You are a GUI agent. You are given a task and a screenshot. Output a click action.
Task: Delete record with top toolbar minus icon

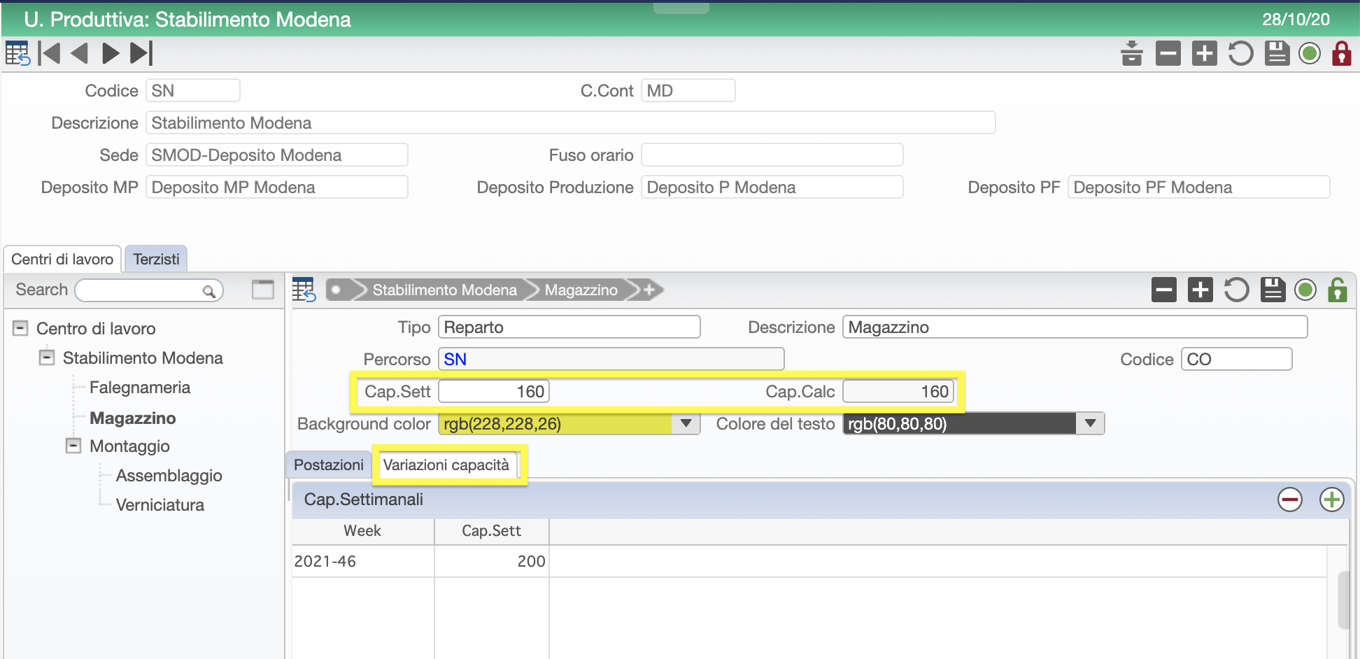tap(1168, 53)
